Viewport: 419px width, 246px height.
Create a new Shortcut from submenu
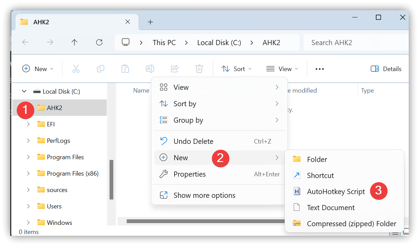point(344,176)
